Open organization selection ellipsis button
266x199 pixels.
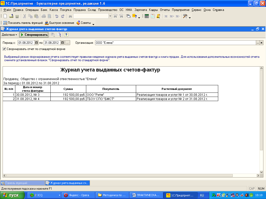point(258,43)
